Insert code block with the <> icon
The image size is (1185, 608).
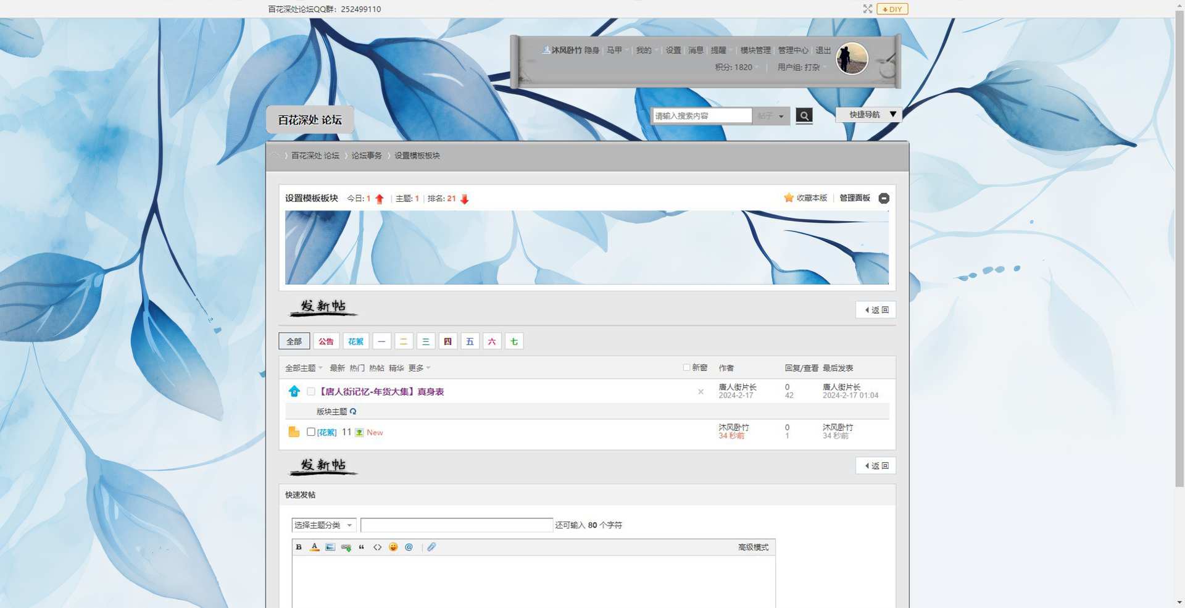pos(377,547)
